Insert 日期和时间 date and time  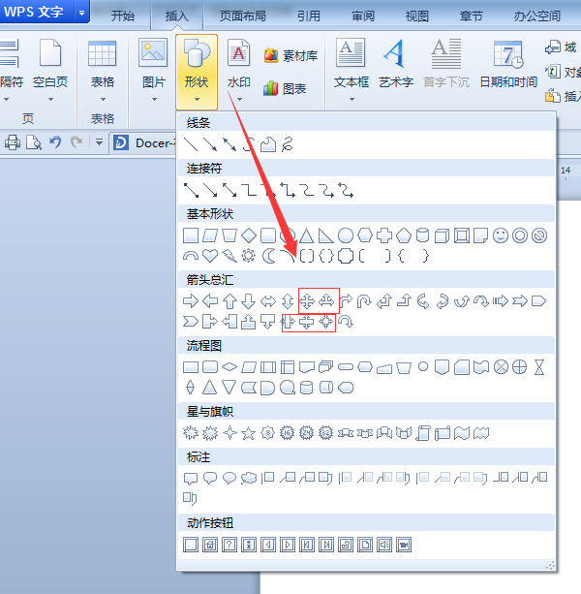[508, 64]
